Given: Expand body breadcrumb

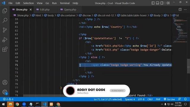Looking at the screenshot, I should (x=49, y=15).
